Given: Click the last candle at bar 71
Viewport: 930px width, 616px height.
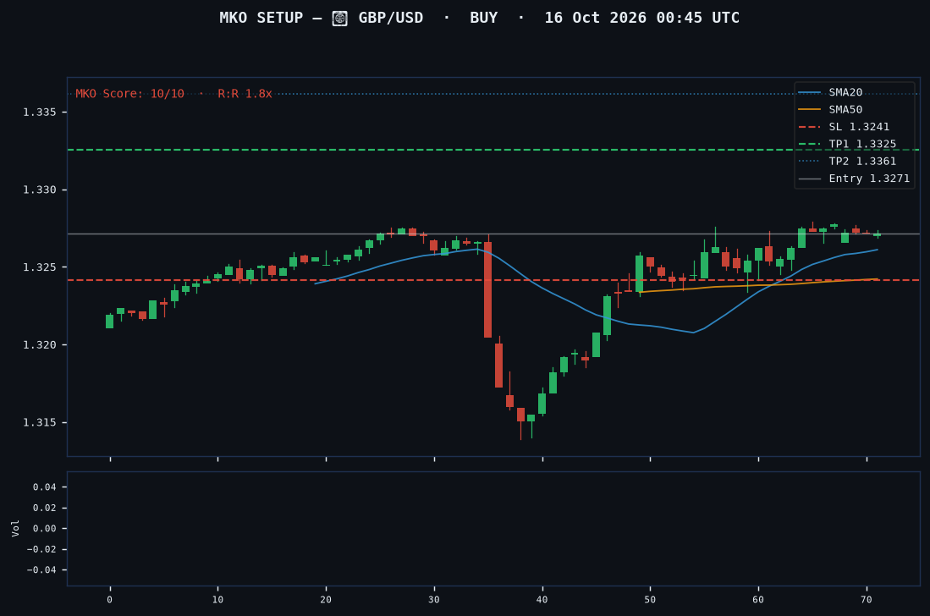Looking at the screenshot, I should (x=878, y=234).
